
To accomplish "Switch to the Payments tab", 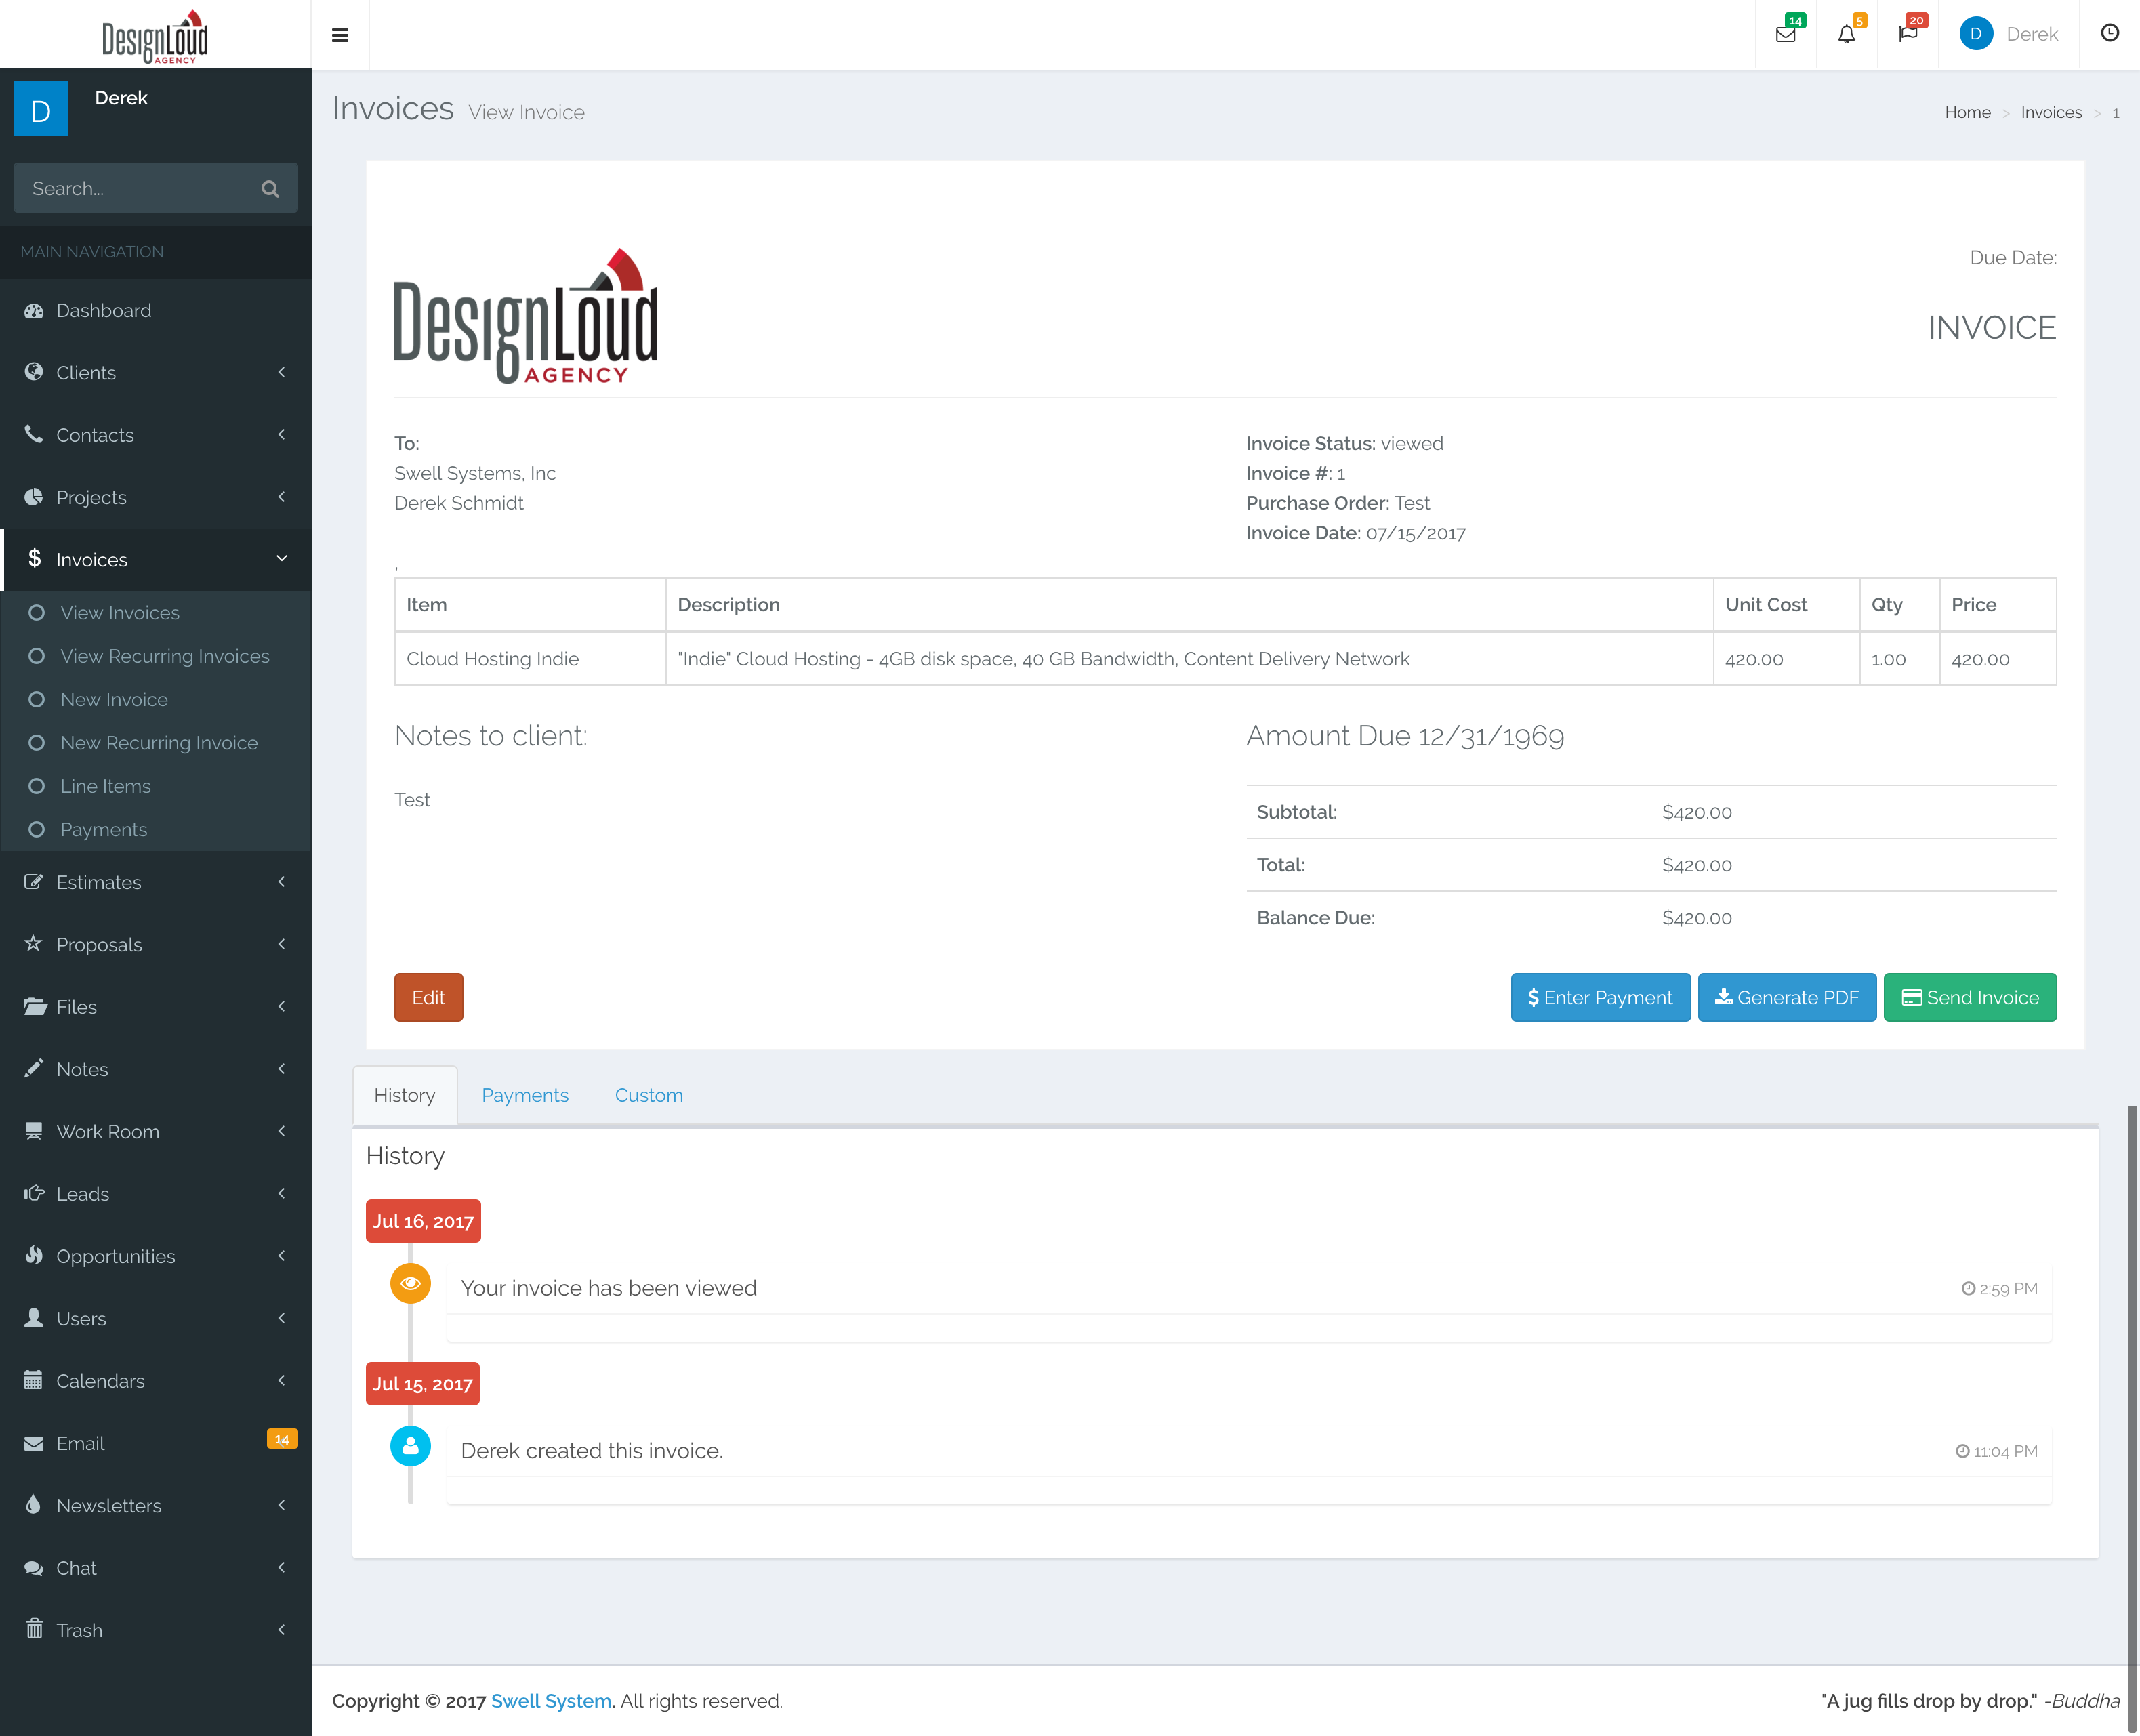I will pyautogui.click(x=525, y=1095).
